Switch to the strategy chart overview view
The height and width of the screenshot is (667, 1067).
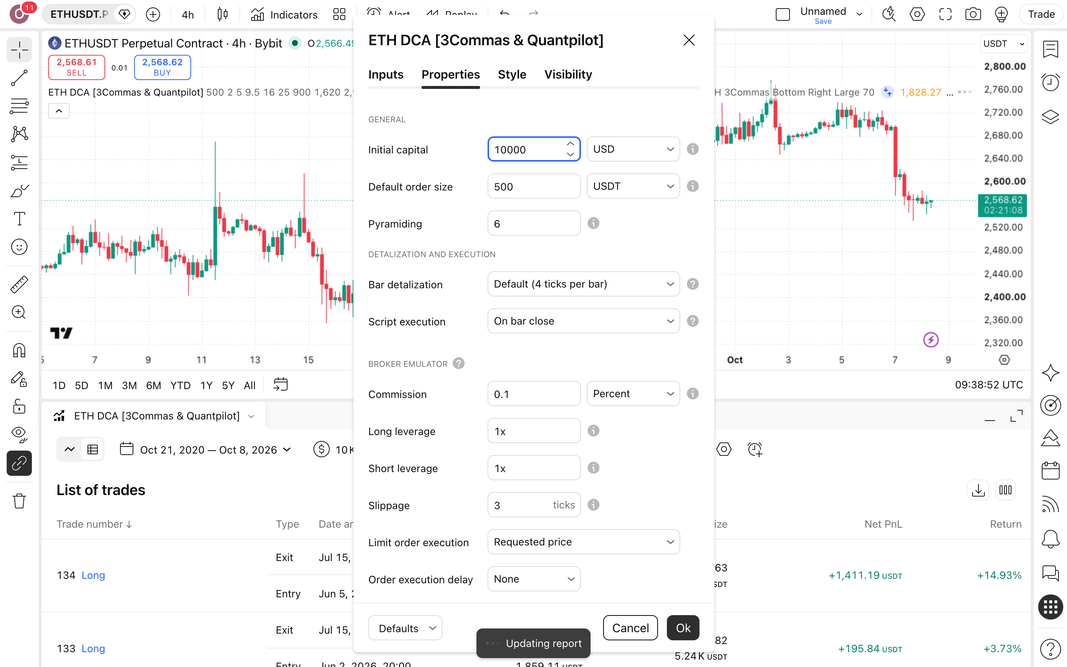(70, 449)
